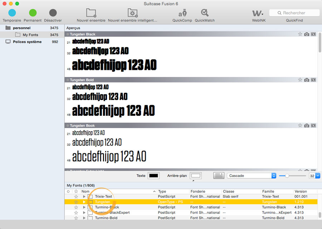Expand the Tungsten family
The image size is (322, 229).
[84, 202]
